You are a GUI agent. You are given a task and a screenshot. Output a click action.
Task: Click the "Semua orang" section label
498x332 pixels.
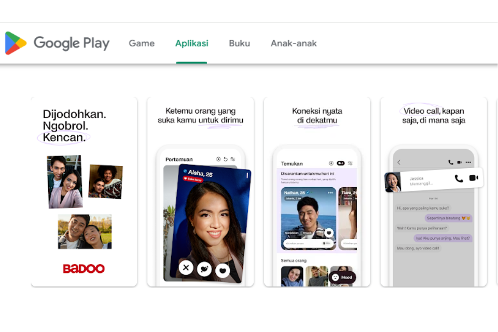tap(294, 260)
